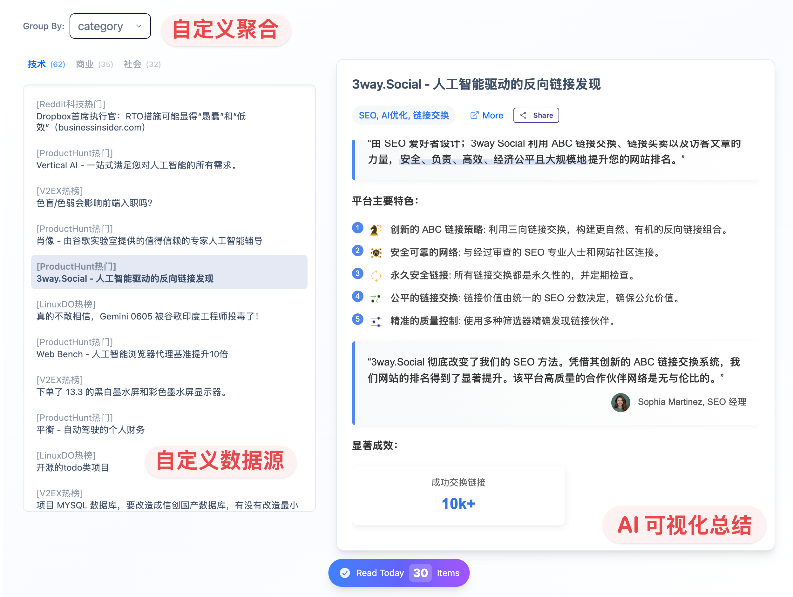Click the exchange arrows icon for 公平的链接交换

coord(376,298)
